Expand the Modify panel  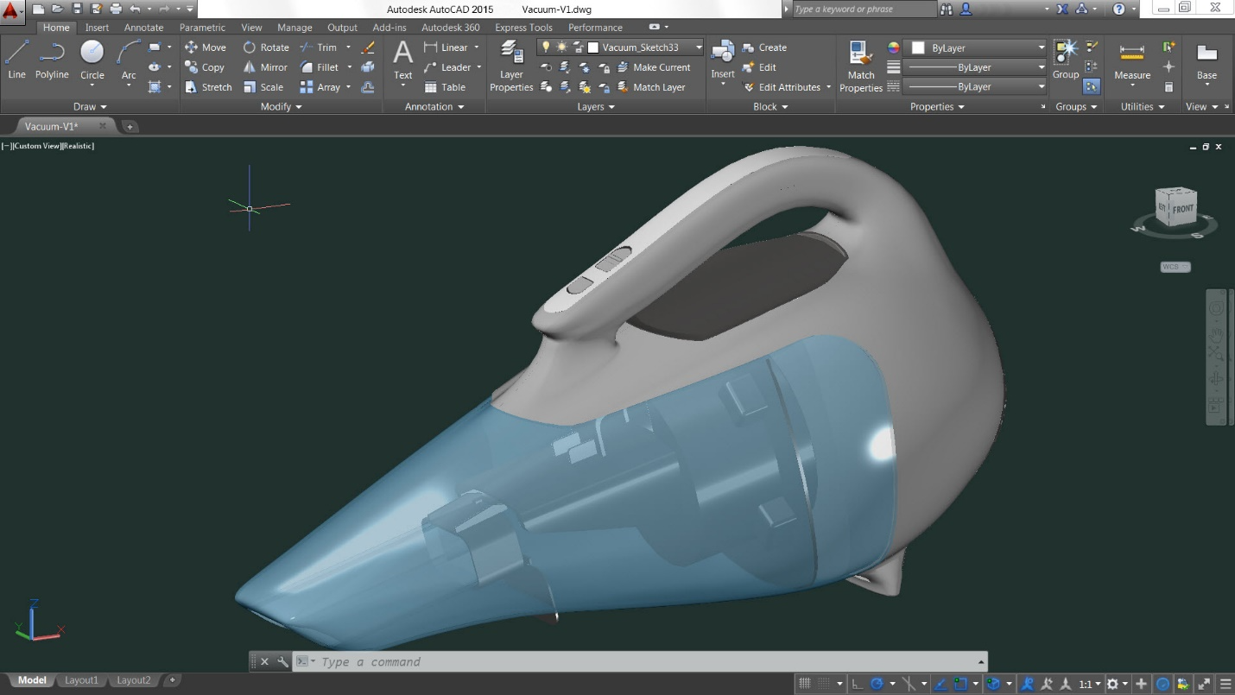(280, 106)
